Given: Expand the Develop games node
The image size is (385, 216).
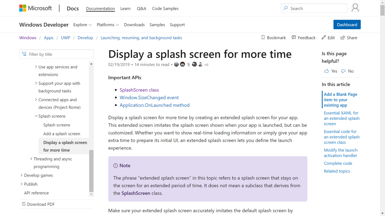Looking at the screenshot, I should 21,175.
